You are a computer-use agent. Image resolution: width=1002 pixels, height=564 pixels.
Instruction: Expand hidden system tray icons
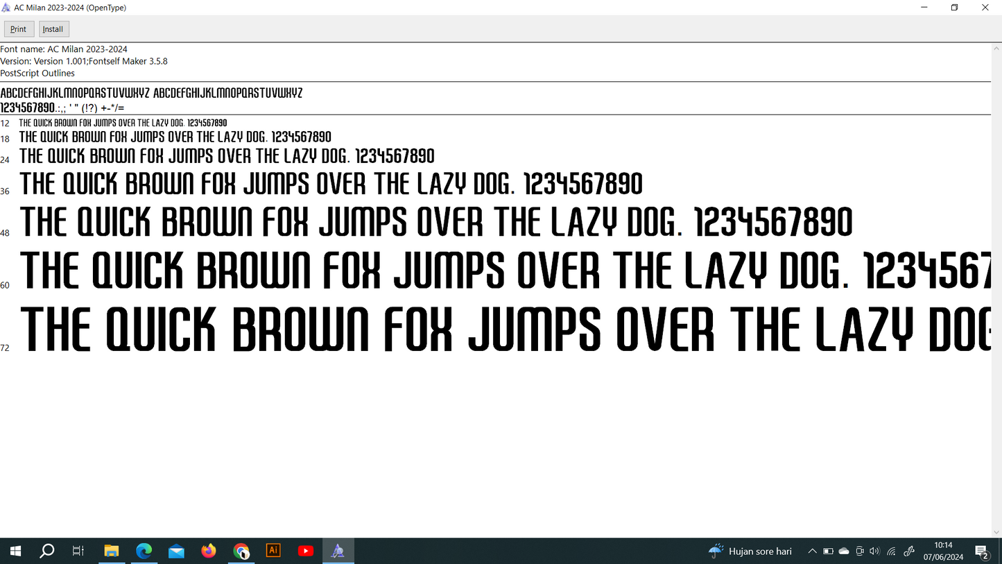pyautogui.click(x=812, y=552)
